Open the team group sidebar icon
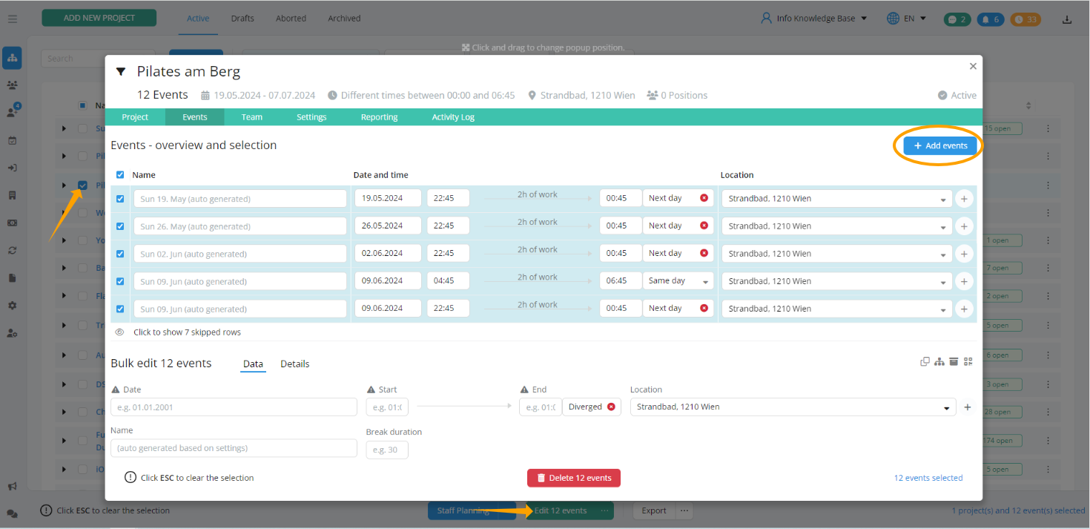Image resolution: width=1090 pixels, height=529 pixels. click(x=12, y=85)
